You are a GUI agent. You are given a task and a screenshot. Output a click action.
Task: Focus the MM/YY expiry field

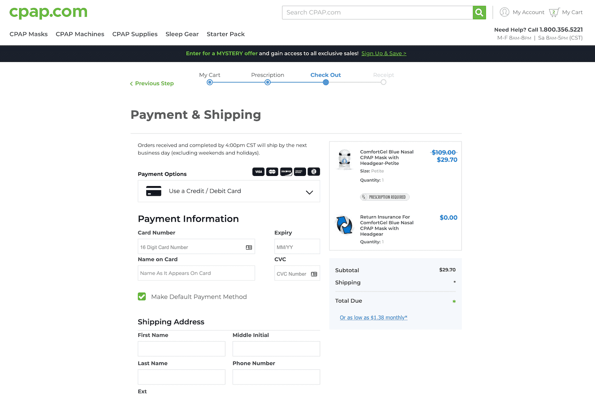tap(297, 246)
